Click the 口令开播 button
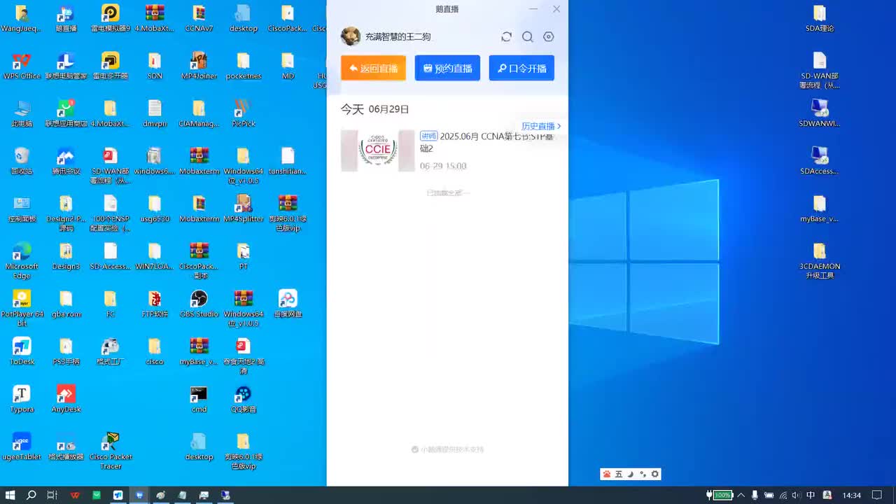 [x=521, y=68]
